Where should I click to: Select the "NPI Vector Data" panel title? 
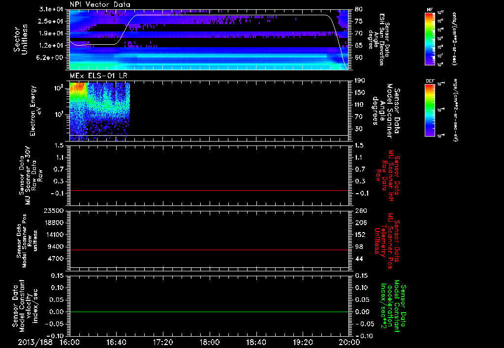pyautogui.click(x=100, y=4)
